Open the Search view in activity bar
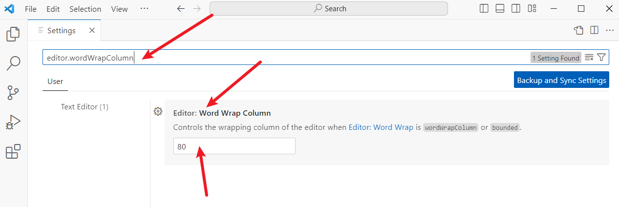This screenshot has width=619, height=207. click(13, 62)
